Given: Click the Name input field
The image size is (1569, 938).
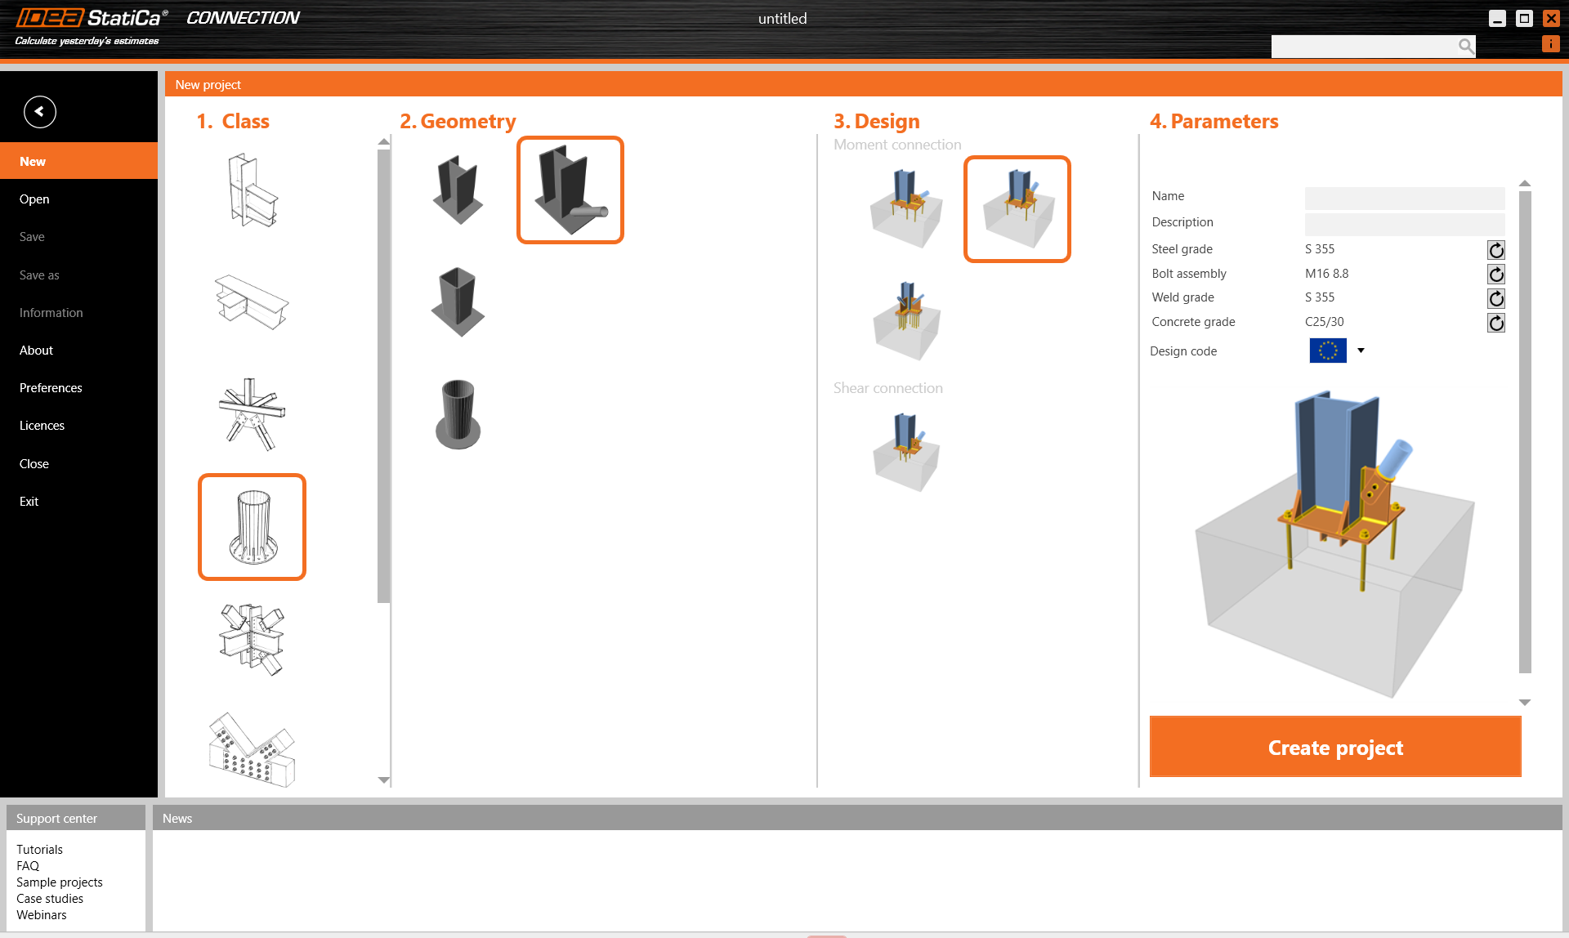Looking at the screenshot, I should click(1404, 198).
